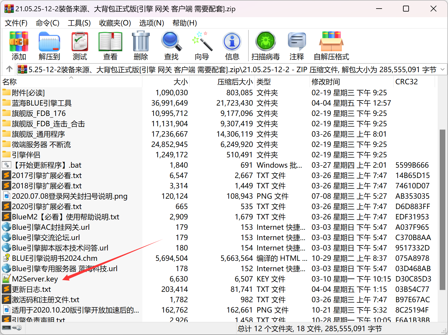Click the Delete (删除) trash icon
This screenshot has width=448, height=335.
[141, 42]
